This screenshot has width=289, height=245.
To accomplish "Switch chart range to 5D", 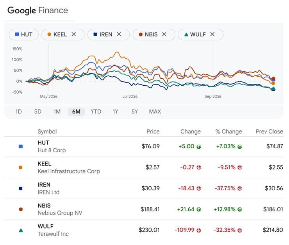I will (38, 112).
